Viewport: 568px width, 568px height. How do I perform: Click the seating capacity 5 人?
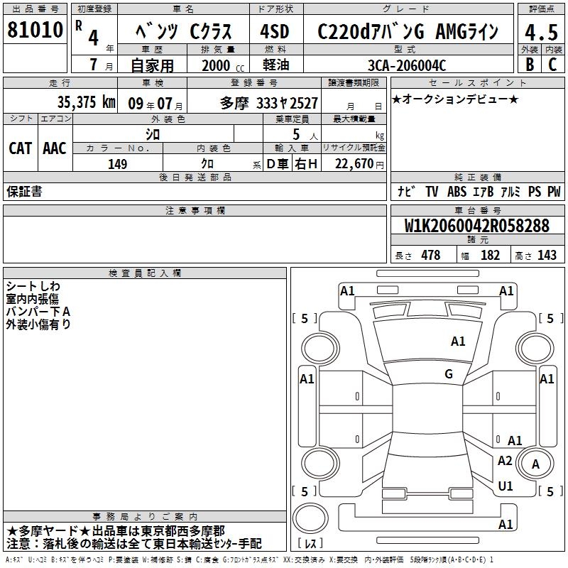305,135
